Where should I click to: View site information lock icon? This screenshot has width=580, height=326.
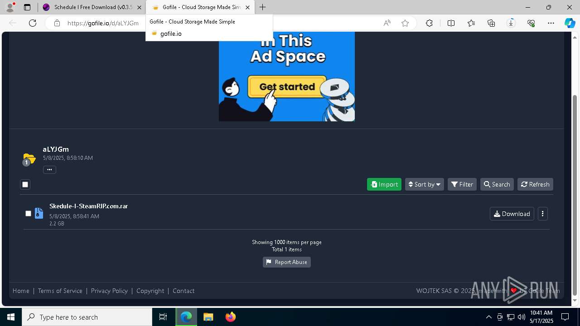point(57,23)
